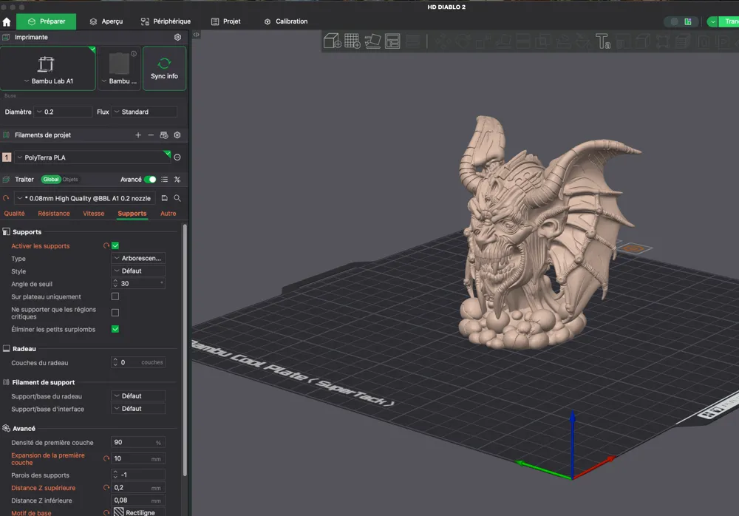This screenshot has width=739, height=516.
Task: Open Support/base du radeau dropdown
Action: (x=139, y=396)
